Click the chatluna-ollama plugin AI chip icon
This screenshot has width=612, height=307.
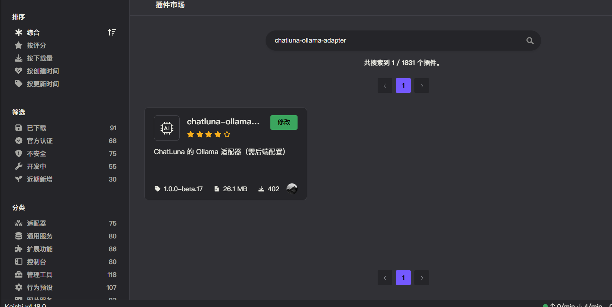pyautogui.click(x=167, y=128)
